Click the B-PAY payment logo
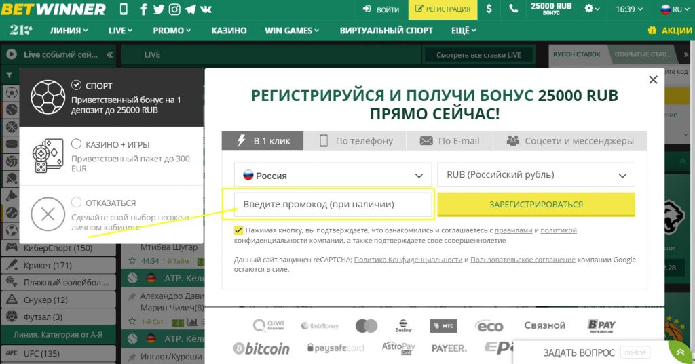695x364 pixels. tap(601, 325)
